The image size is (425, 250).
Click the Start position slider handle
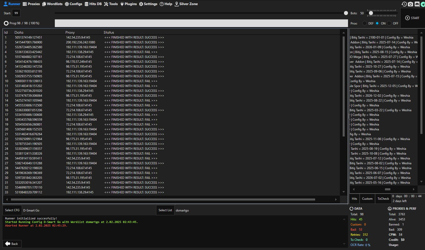[346, 13]
